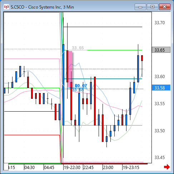Click the 19-22:30 label on the time axis
The height and width of the screenshot is (174, 174).
[72, 168]
